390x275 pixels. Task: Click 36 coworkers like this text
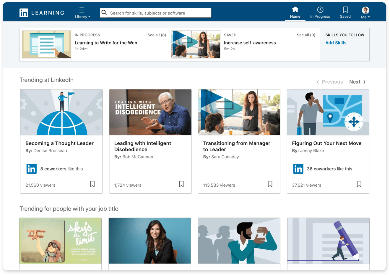pos(329,169)
